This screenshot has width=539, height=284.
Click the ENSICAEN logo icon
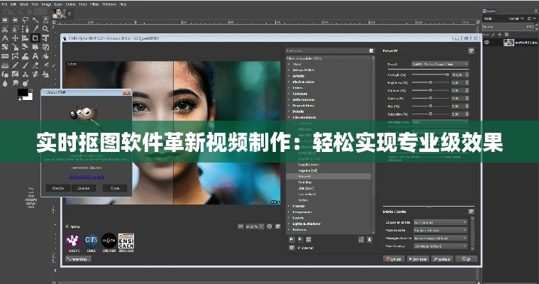click(x=126, y=241)
